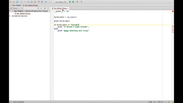This screenshot has height=103, width=183.
Task: Open the run configuration dropdown Our Python File
Action: (x=60, y=2)
